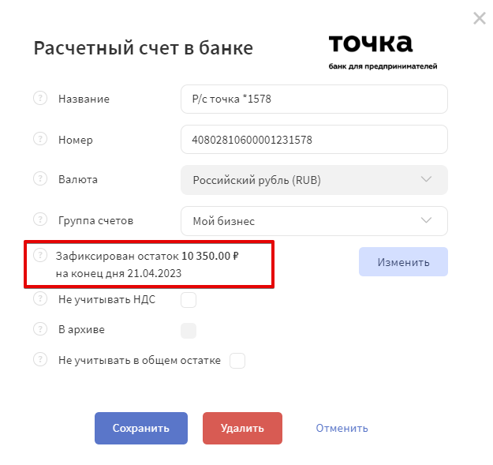Click help icon near Зафиксирован остаток
Image resolution: width=493 pixels, height=465 pixels.
[40, 255]
